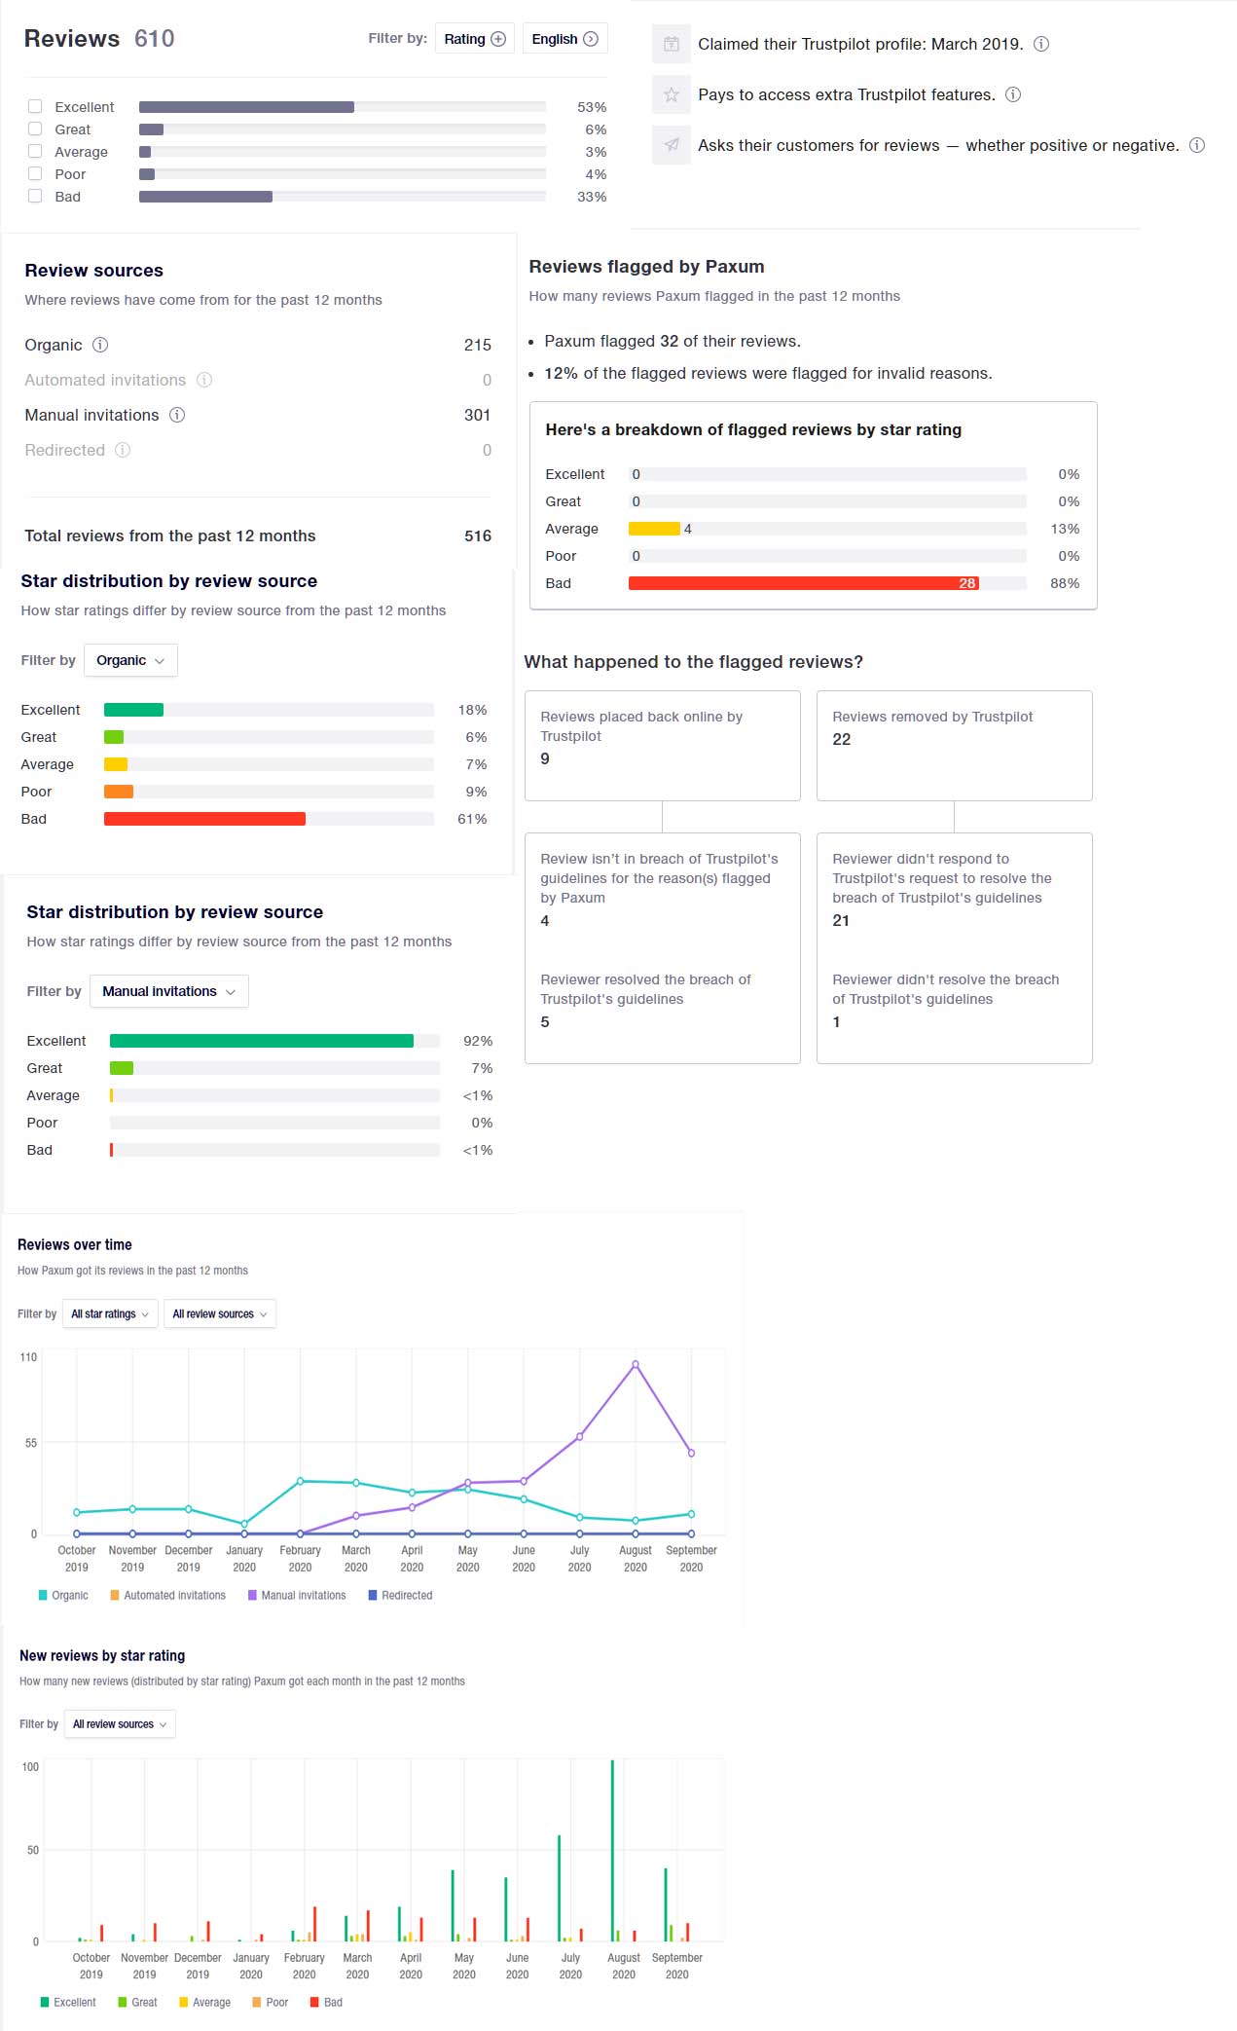1237x2031 pixels.
Task: Click the red Bad bar in flagged reviews breakdown
Action: 804,583
